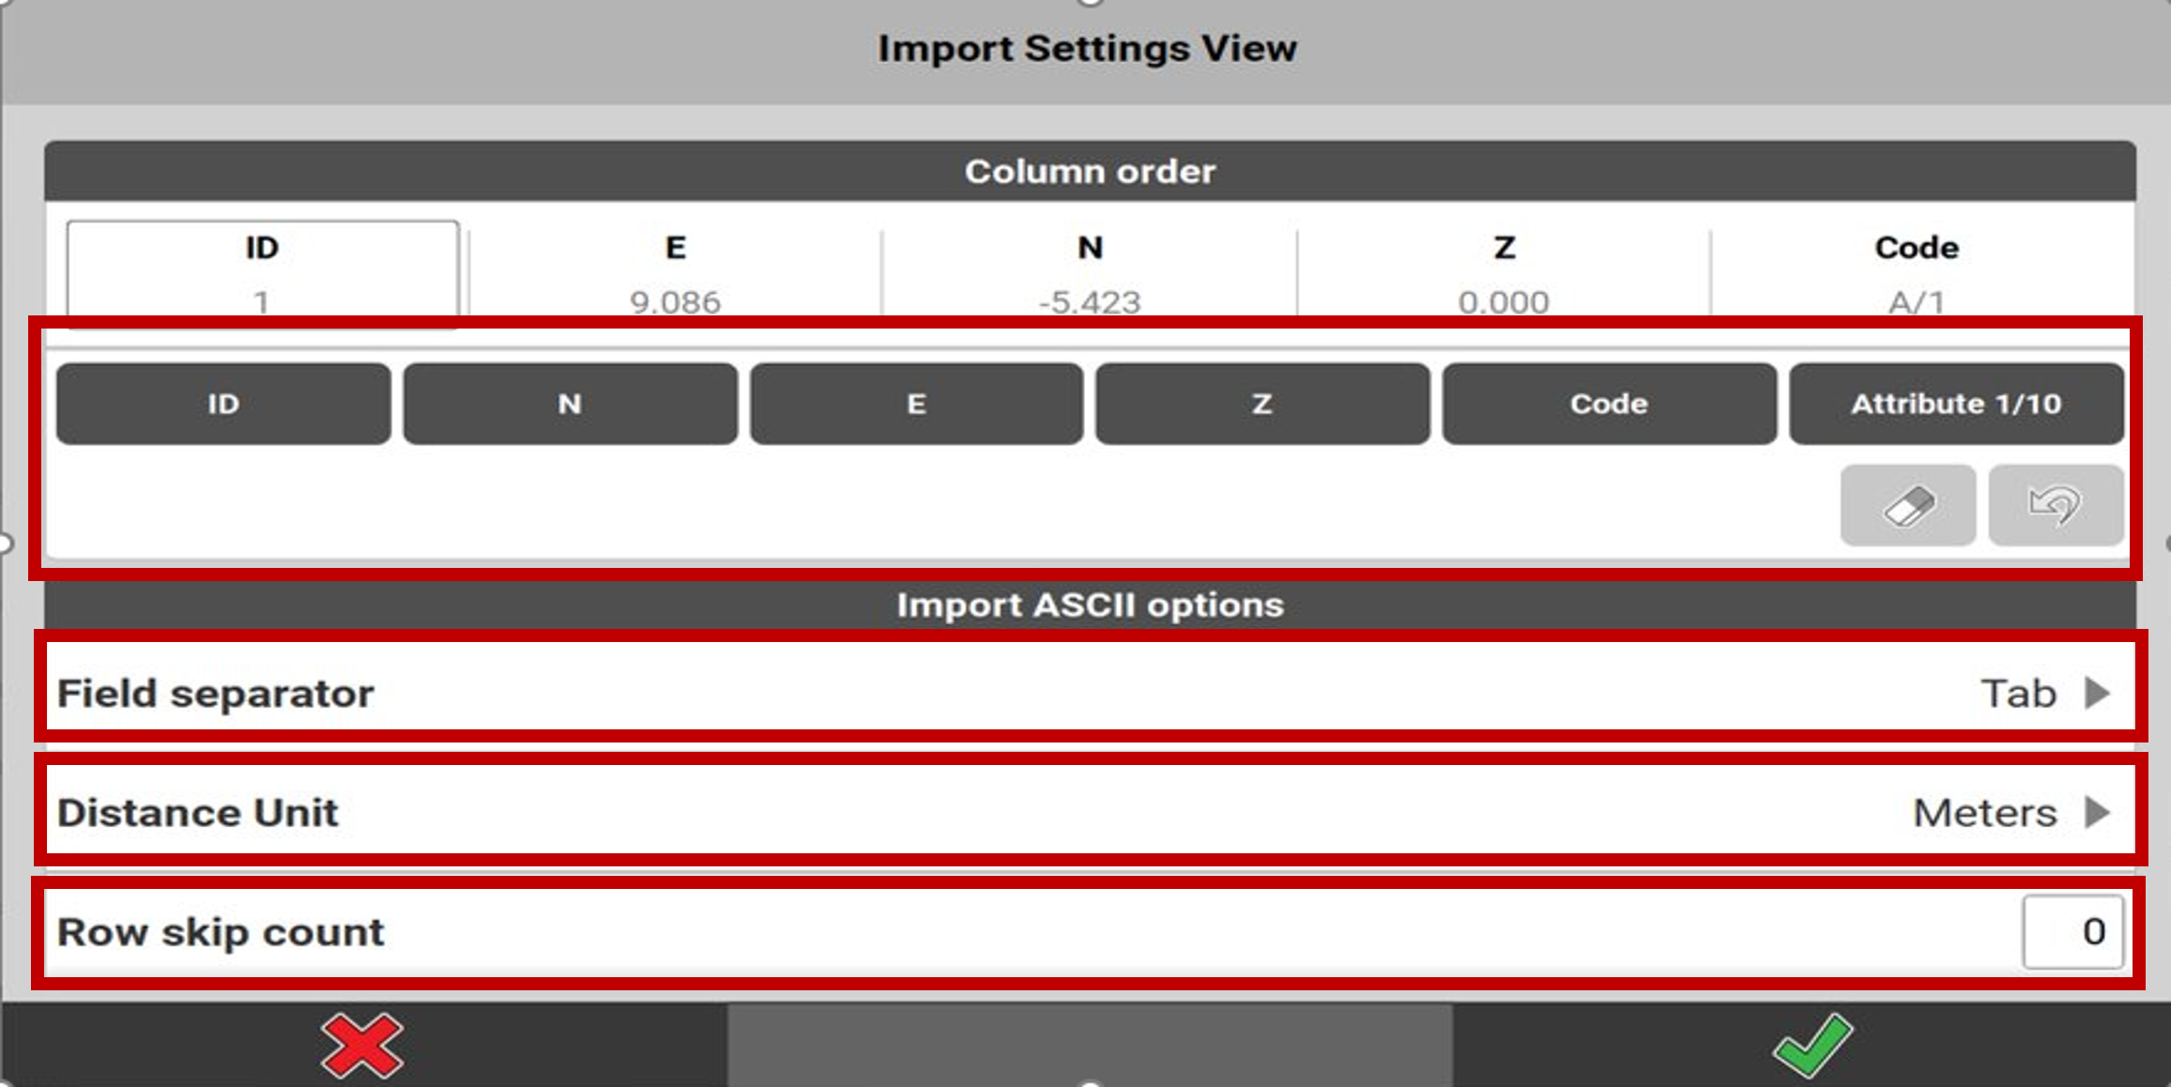
Task: Click the undo arrow icon
Action: (x=2056, y=506)
